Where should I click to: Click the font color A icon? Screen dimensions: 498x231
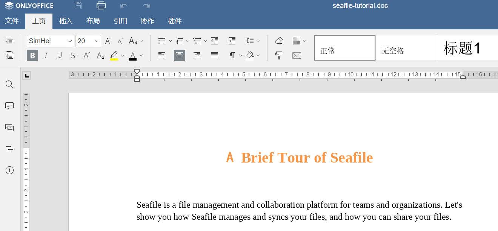click(132, 56)
